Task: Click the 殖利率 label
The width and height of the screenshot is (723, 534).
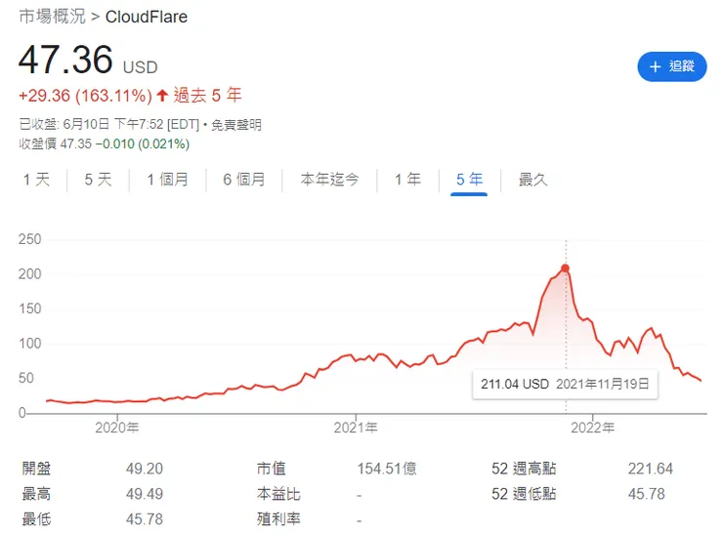Action: pyautogui.click(x=278, y=519)
